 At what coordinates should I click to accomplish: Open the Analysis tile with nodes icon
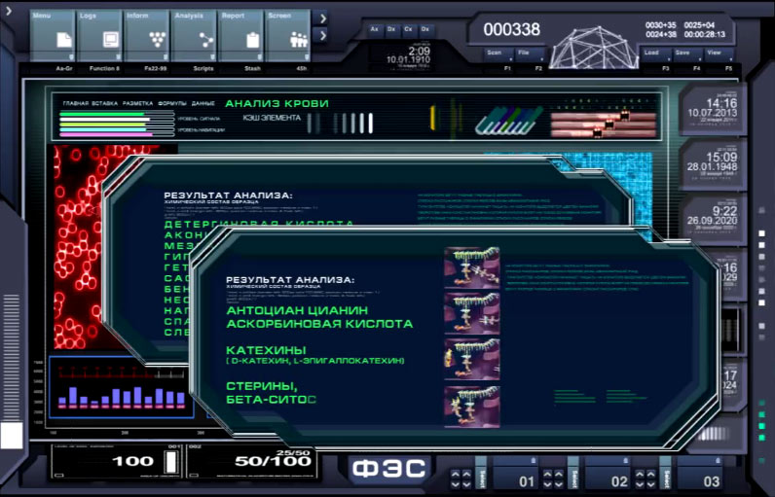[195, 36]
